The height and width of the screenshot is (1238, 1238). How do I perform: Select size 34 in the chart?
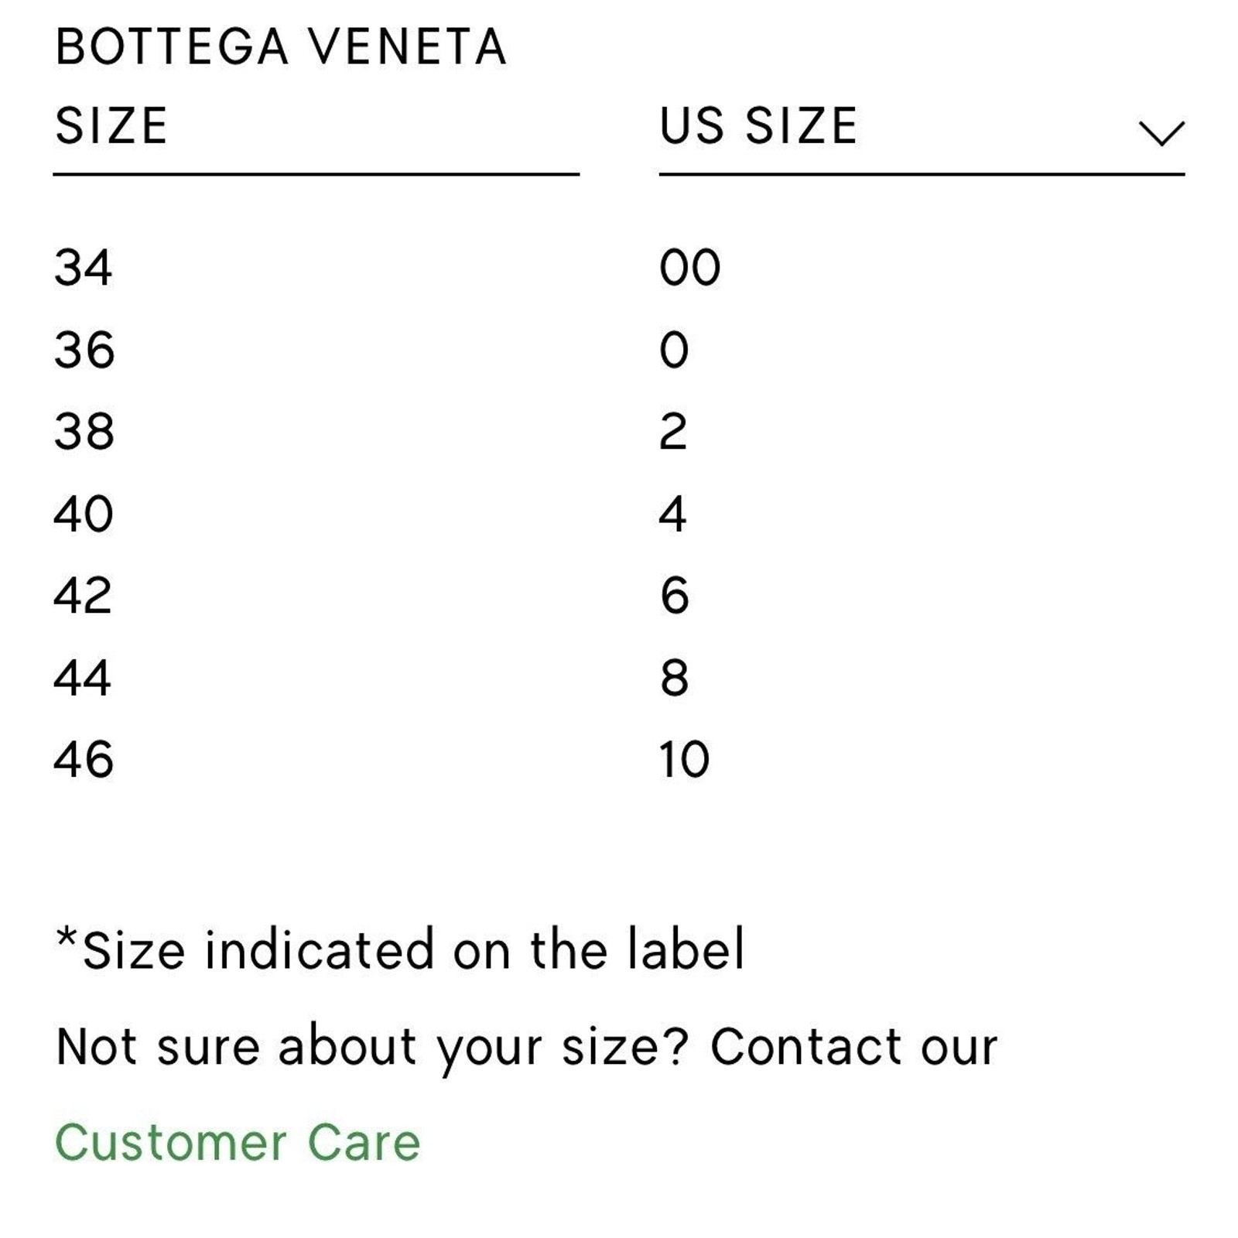[x=84, y=268]
